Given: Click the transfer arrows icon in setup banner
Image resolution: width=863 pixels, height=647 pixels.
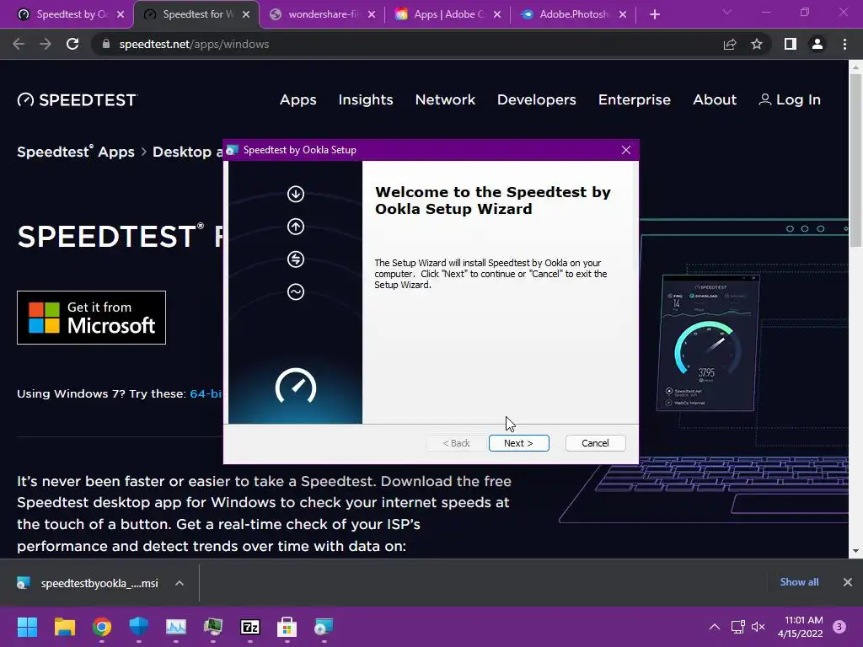Looking at the screenshot, I should click(x=296, y=259).
